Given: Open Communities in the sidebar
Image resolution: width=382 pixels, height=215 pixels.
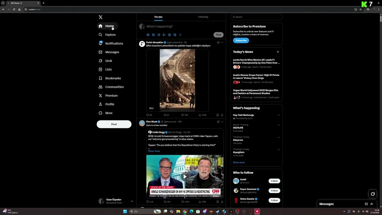Looking at the screenshot, I should coord(111,87).
